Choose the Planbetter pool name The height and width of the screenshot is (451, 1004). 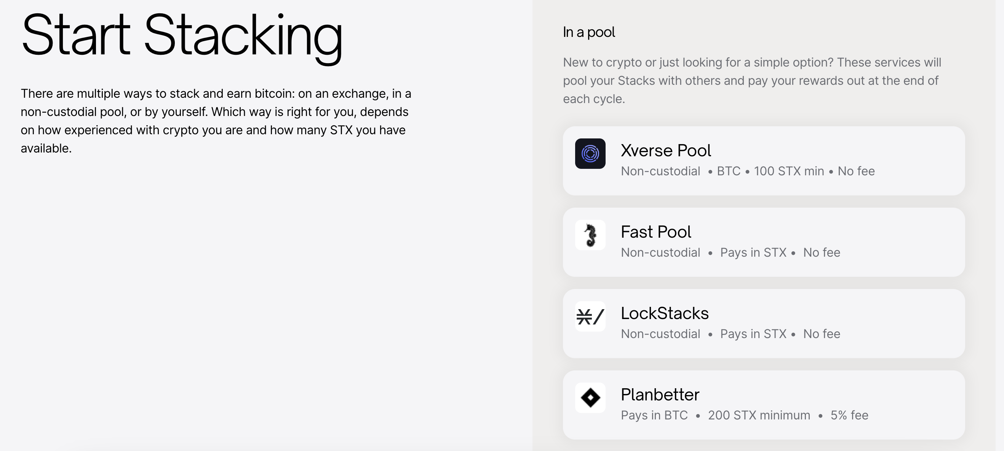click(x=660, y=395)
